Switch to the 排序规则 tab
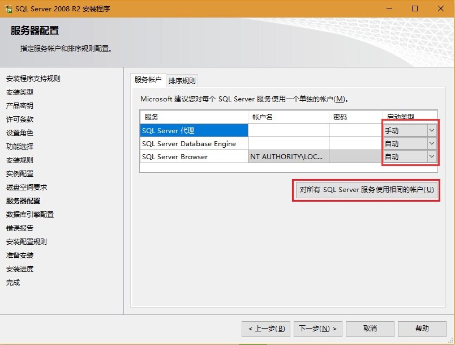 coord(181,80)
